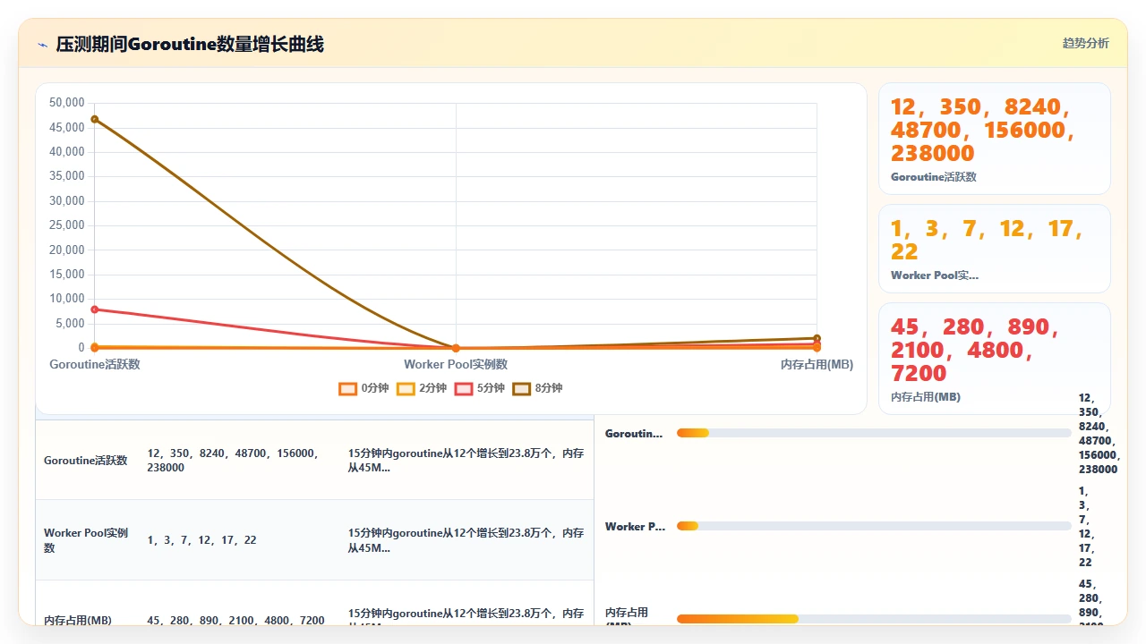The height and width of the screenshot is (644, 1146).
Task: Toggle the 0分钟 series in the chart legend
Action: (x=363, y=388)
